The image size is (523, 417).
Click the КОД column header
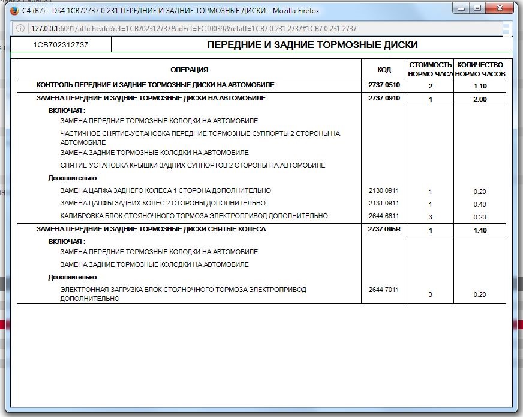point(383,70)
